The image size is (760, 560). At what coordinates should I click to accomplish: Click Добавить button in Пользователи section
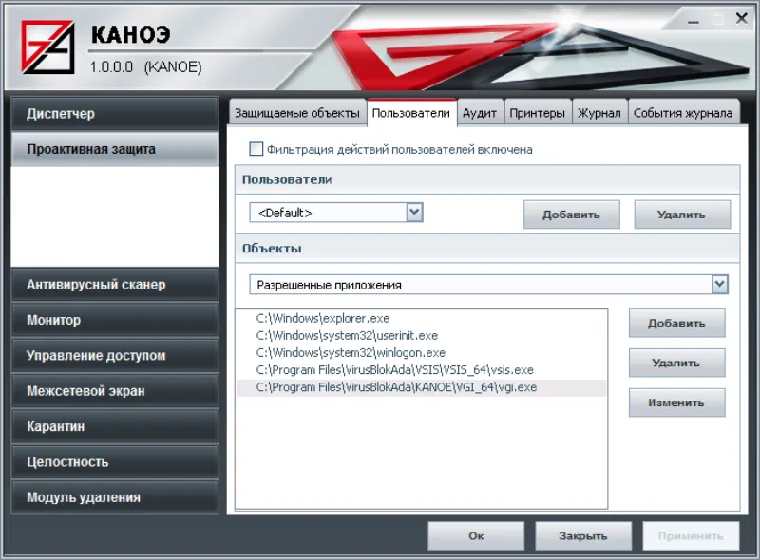coord(572,215)
